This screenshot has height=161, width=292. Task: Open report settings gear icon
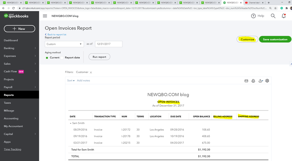267,81
